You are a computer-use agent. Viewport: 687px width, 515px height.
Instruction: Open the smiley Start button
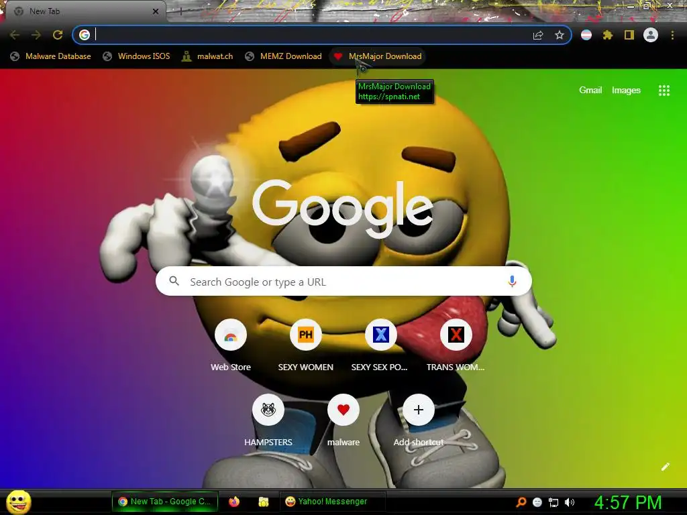(x=19, y=502)
